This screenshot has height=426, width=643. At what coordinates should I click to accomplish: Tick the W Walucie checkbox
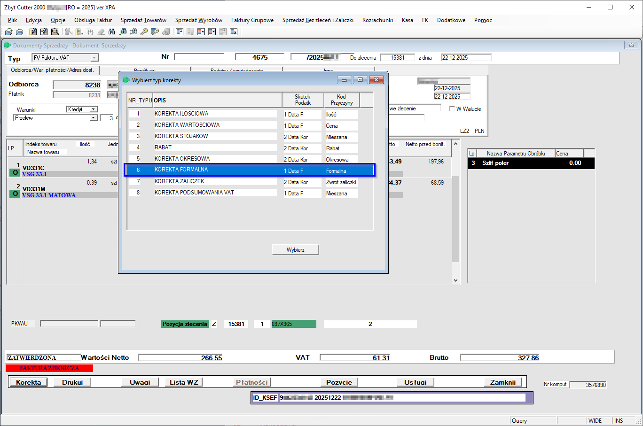point(452,109)
